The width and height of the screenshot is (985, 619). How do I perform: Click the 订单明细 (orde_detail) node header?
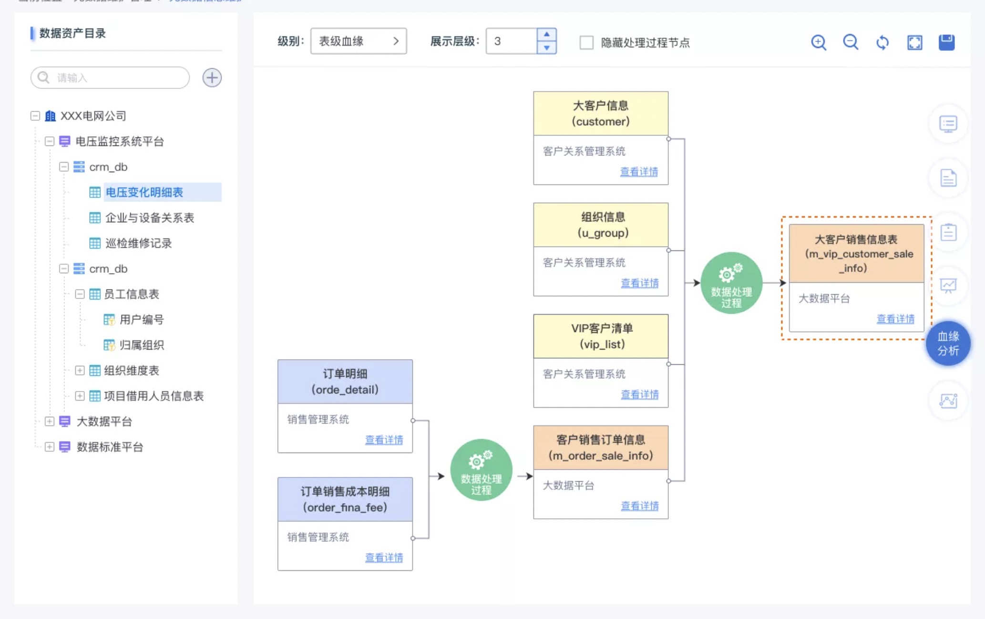point(345,382)
